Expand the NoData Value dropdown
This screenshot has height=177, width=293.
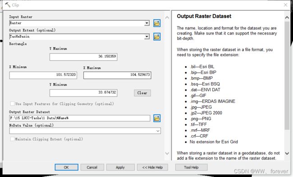(x=158, y=131)
